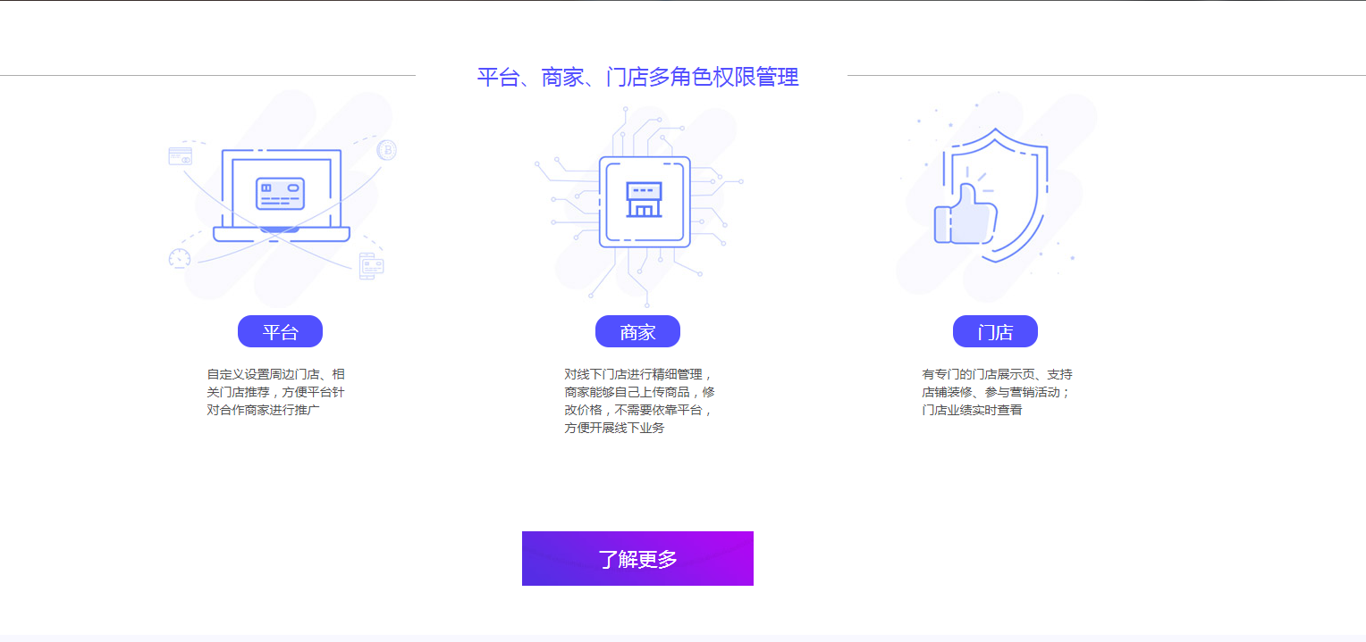The height and width of the screenshot is (642, 1366).
Task: Click the 门店 description starting 有专门的门店展示页
Action: (997, 392)
